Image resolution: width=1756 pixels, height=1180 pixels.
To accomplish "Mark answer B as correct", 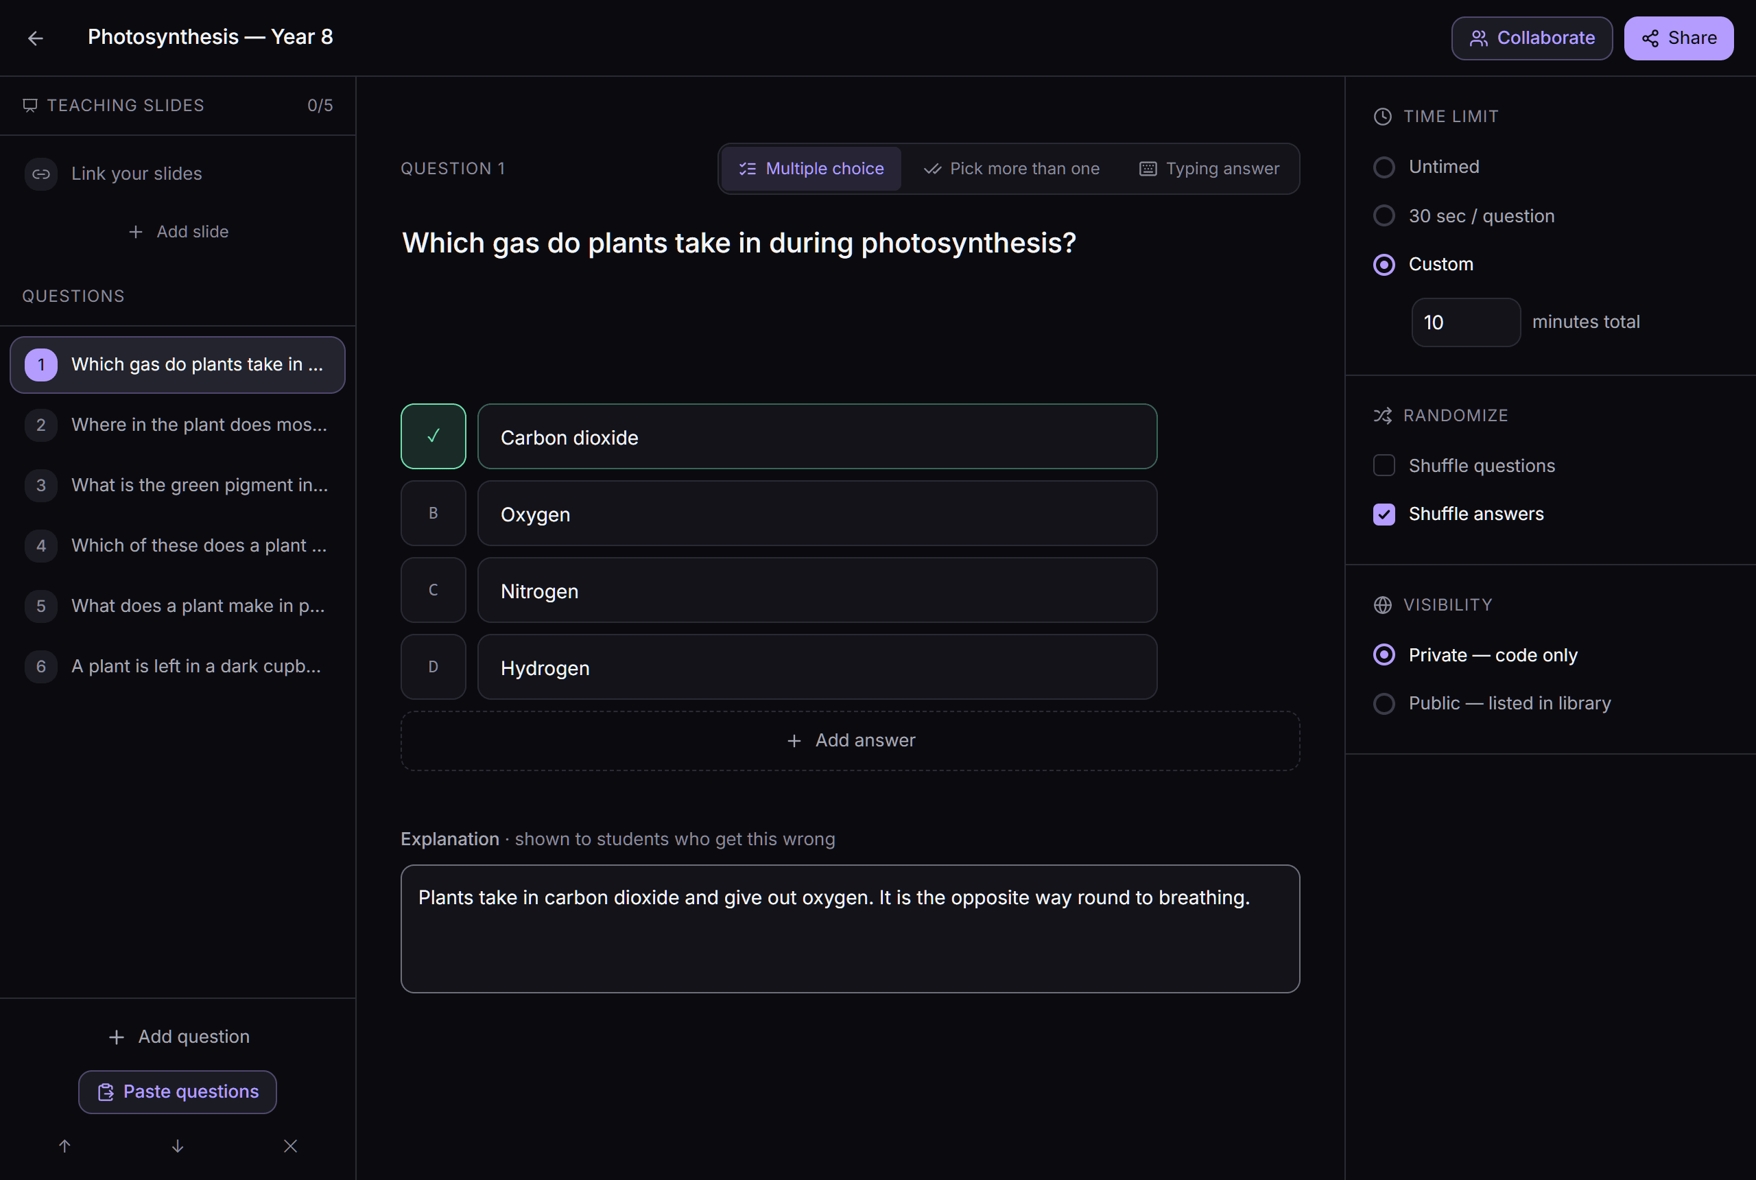I will pyautogui.click(x=434, y=513).
